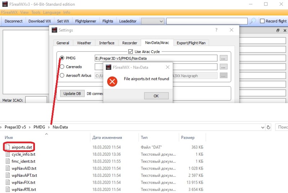Switch to the Interface tab
Viewport: 288px width, 193px height.
coord(107,43)
